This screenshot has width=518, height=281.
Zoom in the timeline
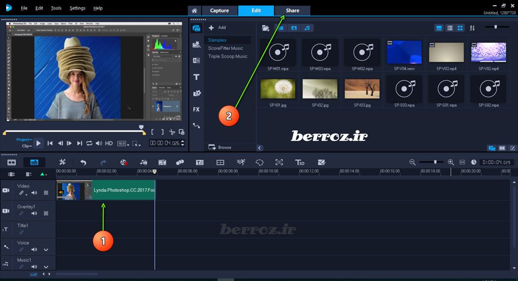pos(451,162)
